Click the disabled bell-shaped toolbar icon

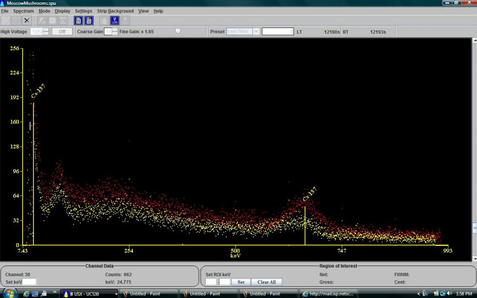click(104, 20)
